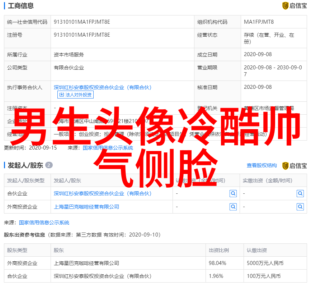This screenshot has height=284, width=311.
Task: Click the 工商信息 section heading
Action: 21,6
